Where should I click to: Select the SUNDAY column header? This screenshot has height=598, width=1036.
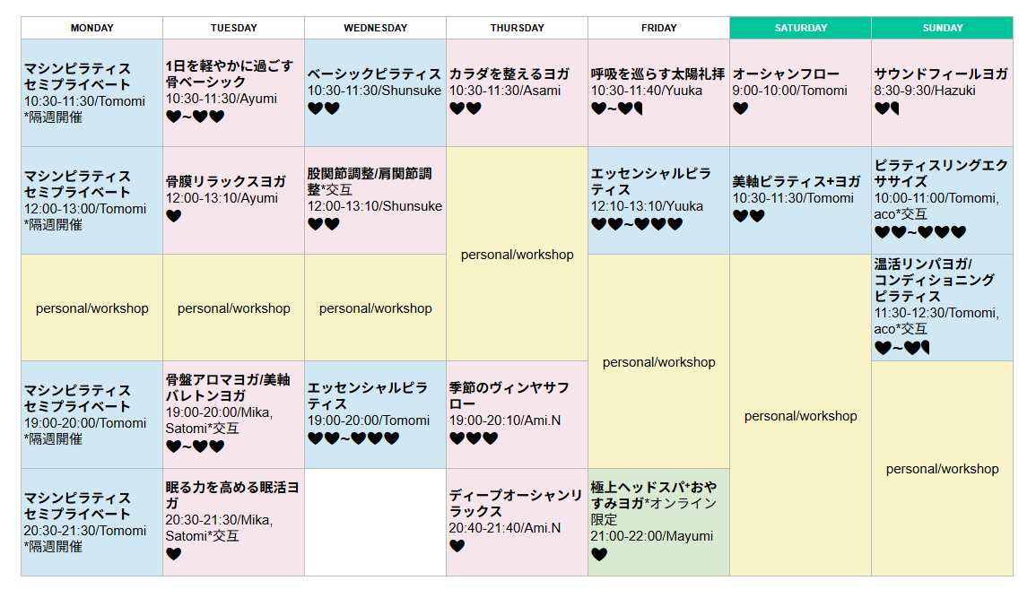click(x=942, y=28)
